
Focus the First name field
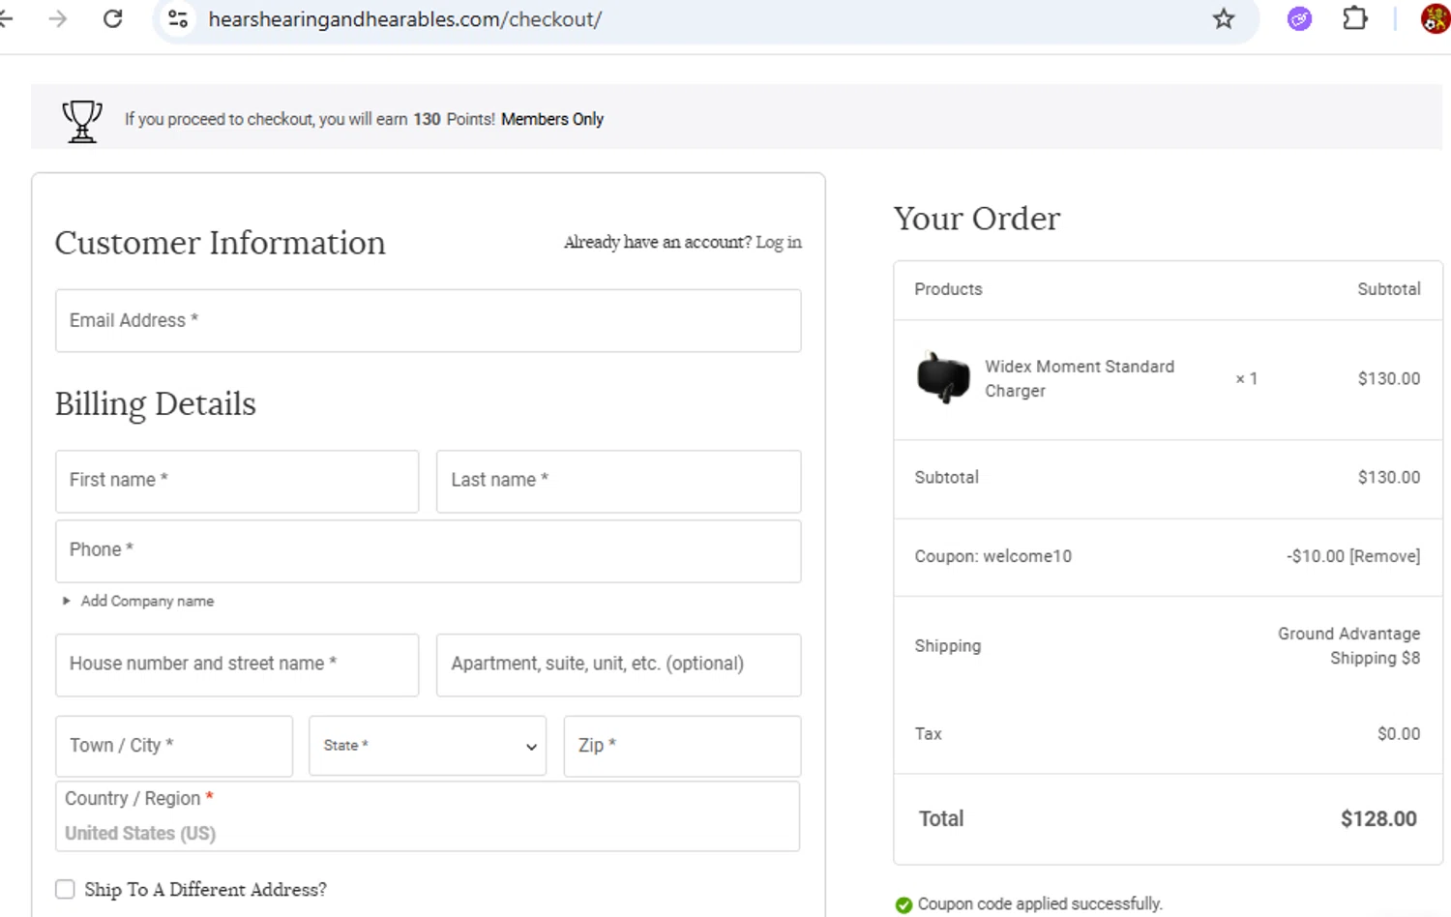click(237, 481)
